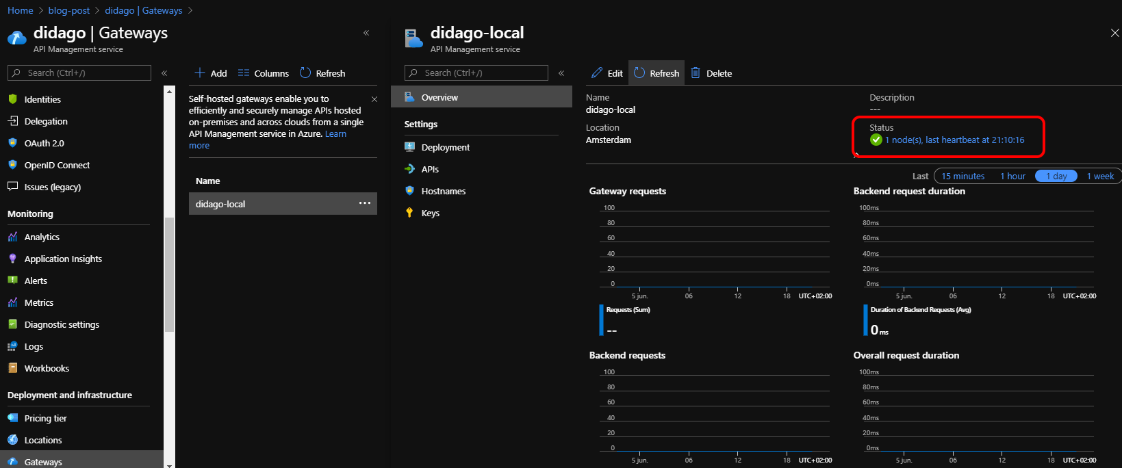Click the Metrics chart icon in sidebar

point(12,302)
